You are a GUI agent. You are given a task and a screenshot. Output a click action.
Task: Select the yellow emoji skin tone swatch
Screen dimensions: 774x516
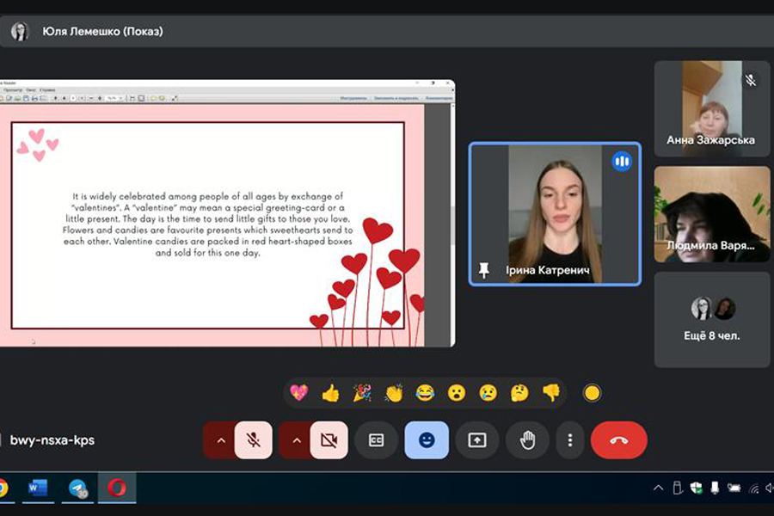(592, 393)
